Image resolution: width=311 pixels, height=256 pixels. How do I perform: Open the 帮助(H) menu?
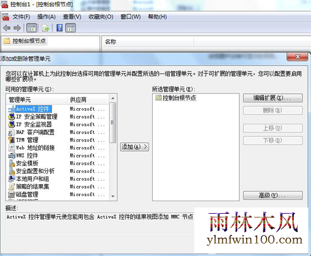click(x=157, y=17)
